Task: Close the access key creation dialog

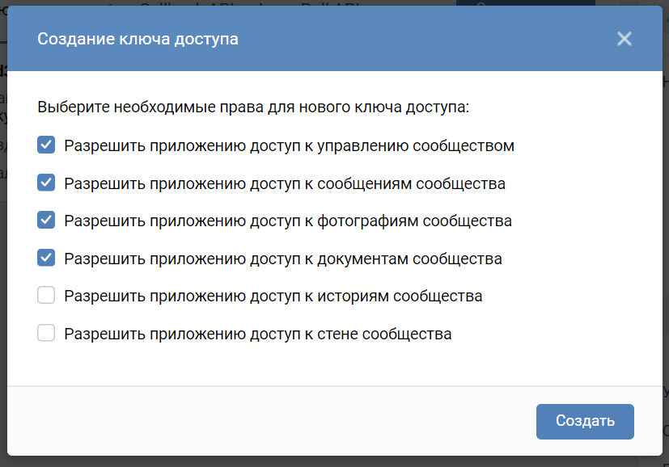Action: pyautogui.click(x=624, y=39)
